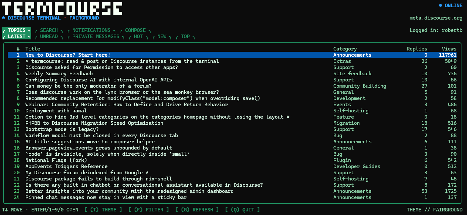Open 'Configuring Discourse AI' topic
Screen dimensions: 467x215
[232, 80]
